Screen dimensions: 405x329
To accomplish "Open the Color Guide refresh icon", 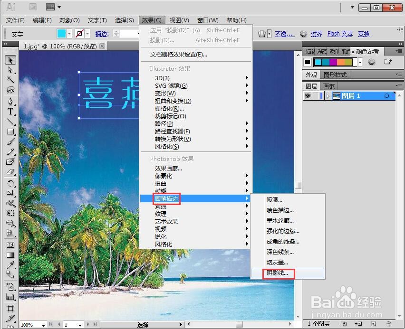I will point(372,62).
